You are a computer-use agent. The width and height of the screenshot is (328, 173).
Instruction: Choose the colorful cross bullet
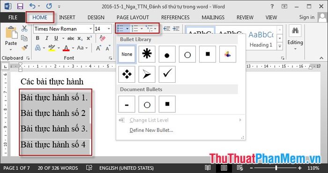pyautogui.click(x=228, y=54)
